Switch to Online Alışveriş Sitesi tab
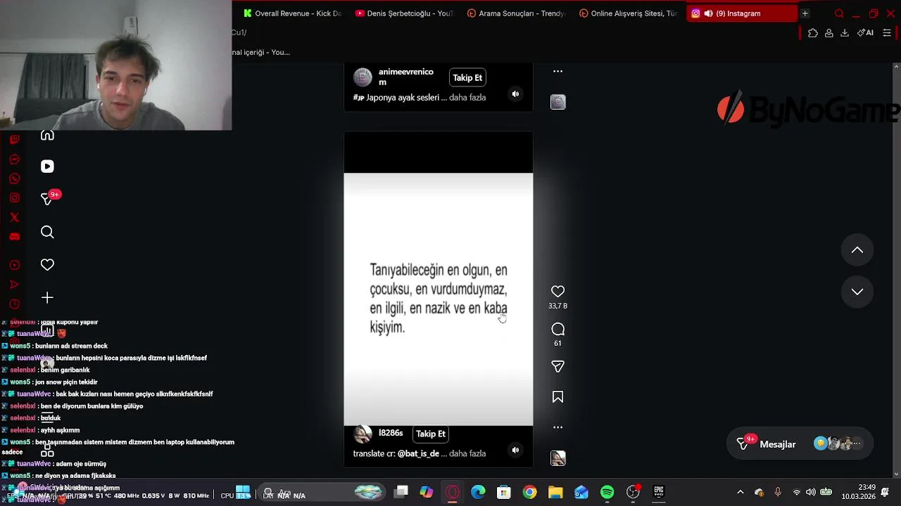Viewport: 901px width, 506px height. click(628, 13)
